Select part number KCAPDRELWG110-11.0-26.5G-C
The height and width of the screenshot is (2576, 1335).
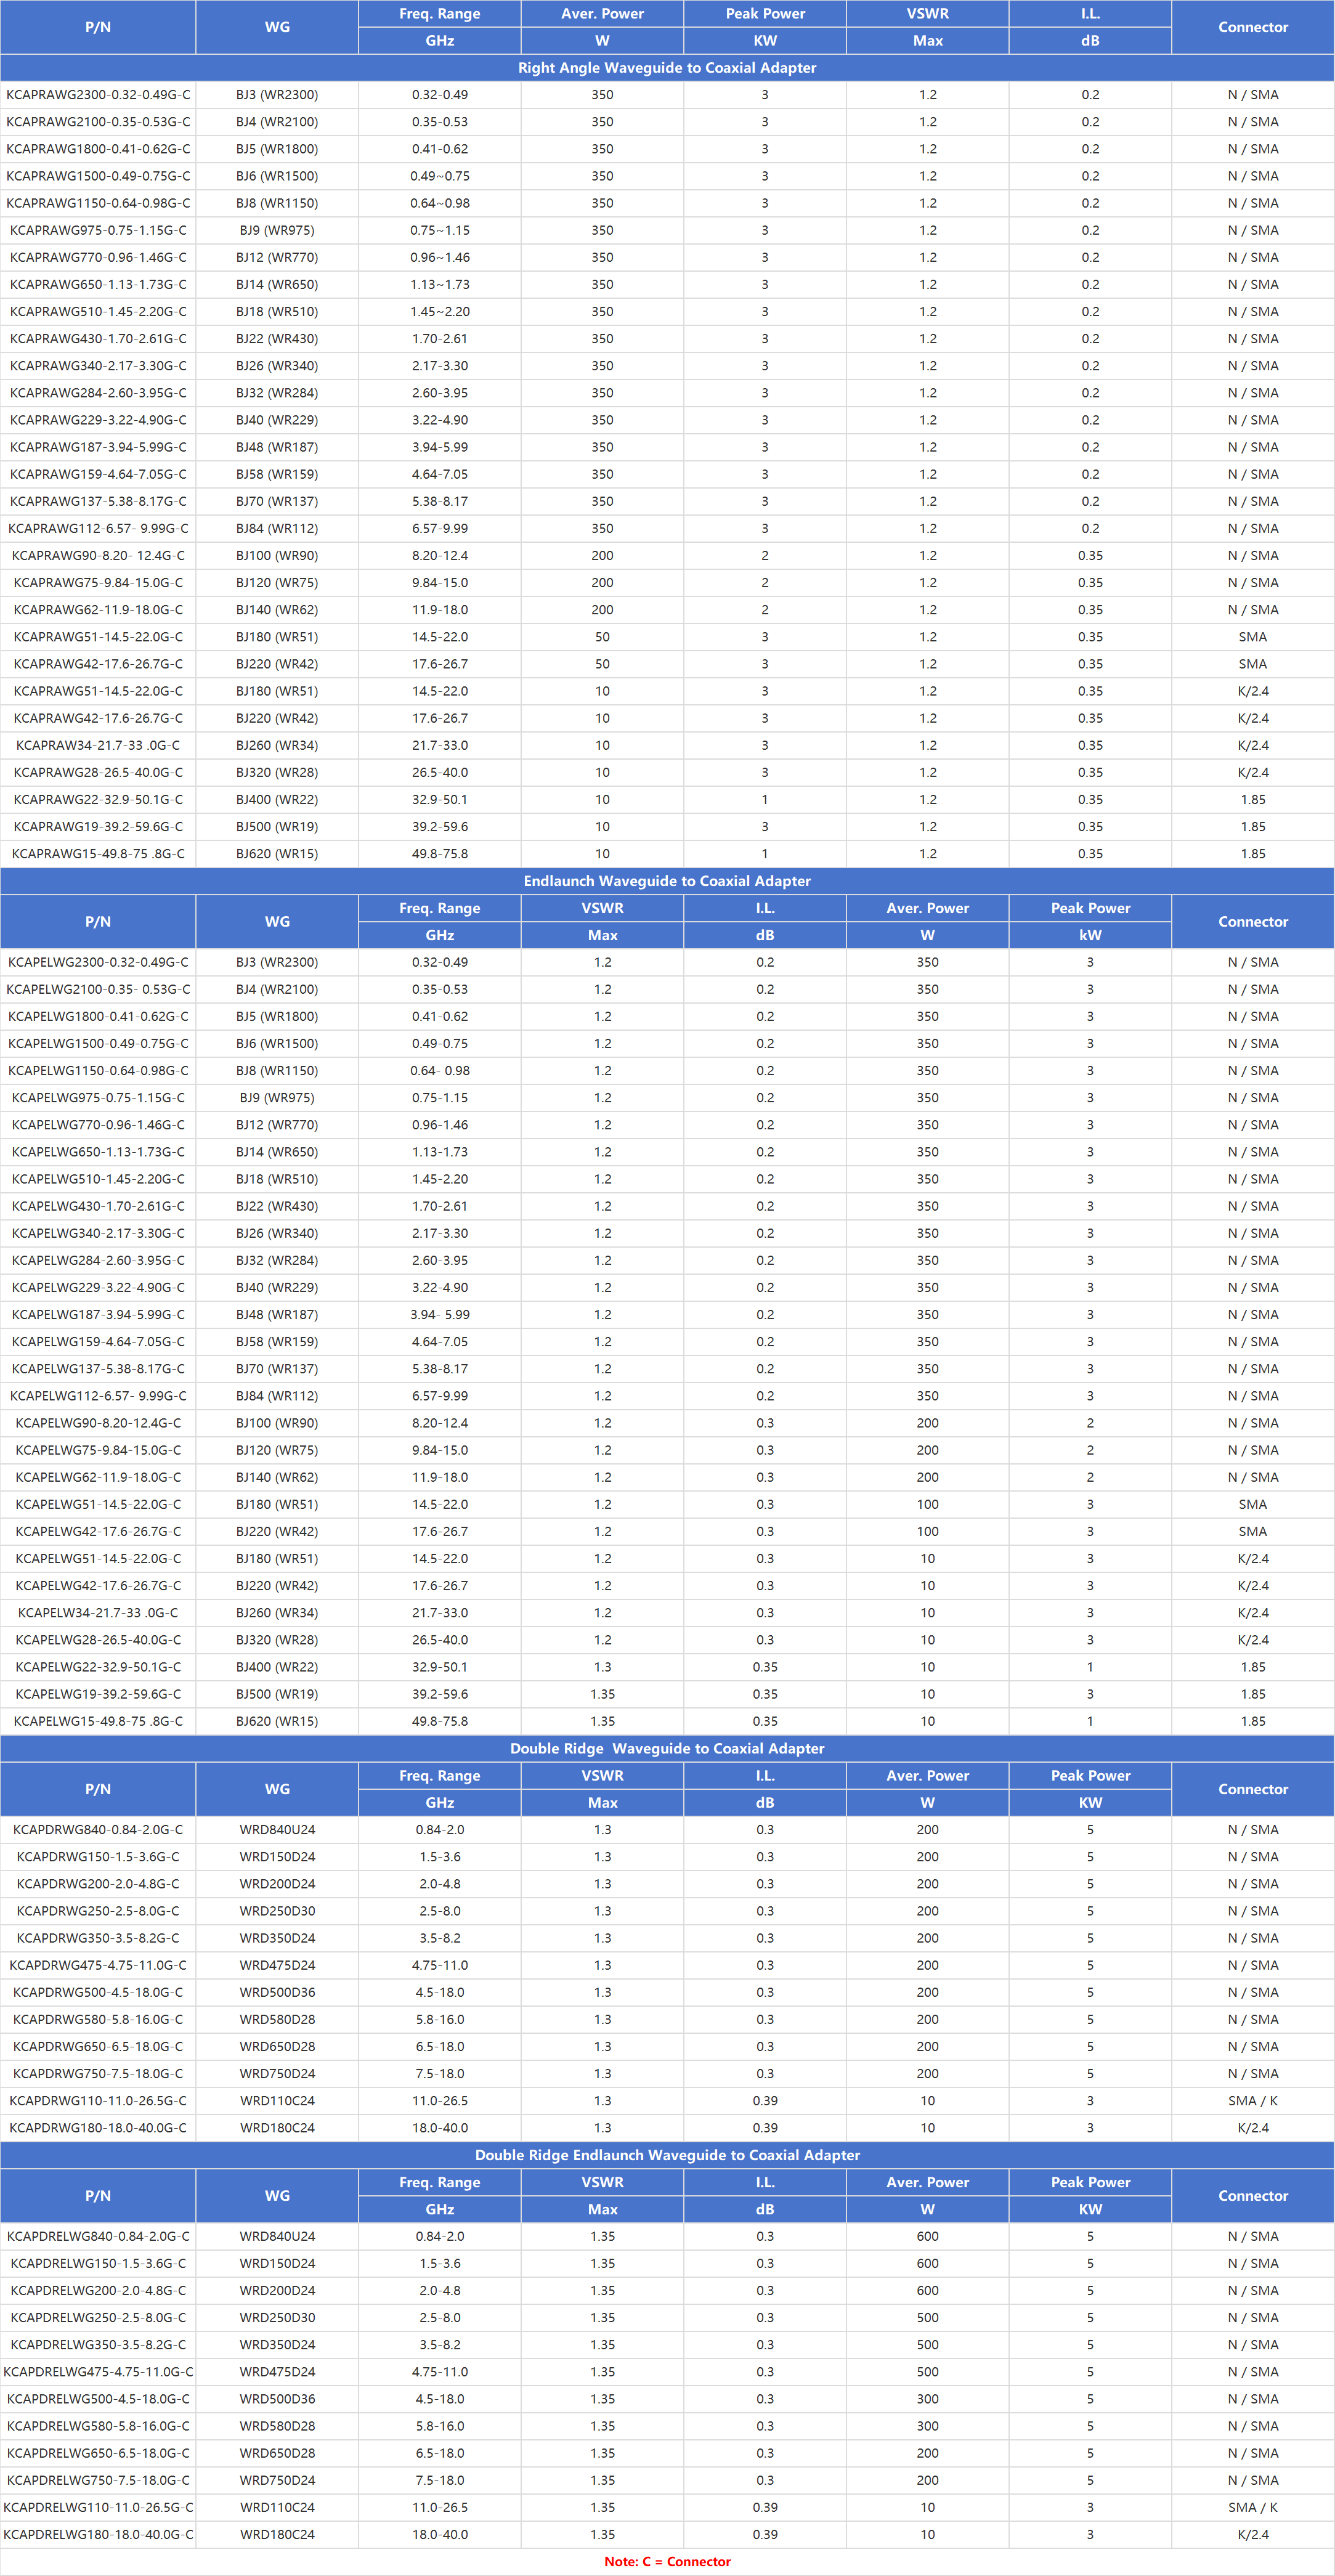(98, 2507)
